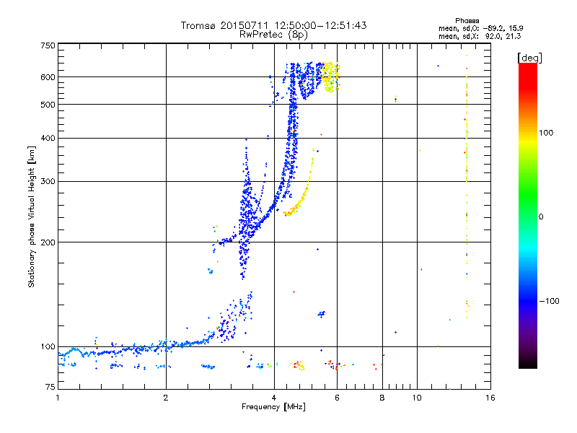Click the y-axis tick label '400'
Image resolution: width=577 pixels, height=433 pixels.
[x=48, y=138]
